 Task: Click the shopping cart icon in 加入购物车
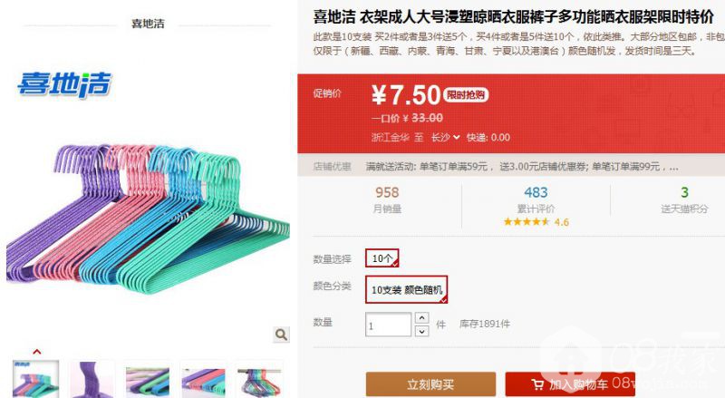tap(537, 384)
